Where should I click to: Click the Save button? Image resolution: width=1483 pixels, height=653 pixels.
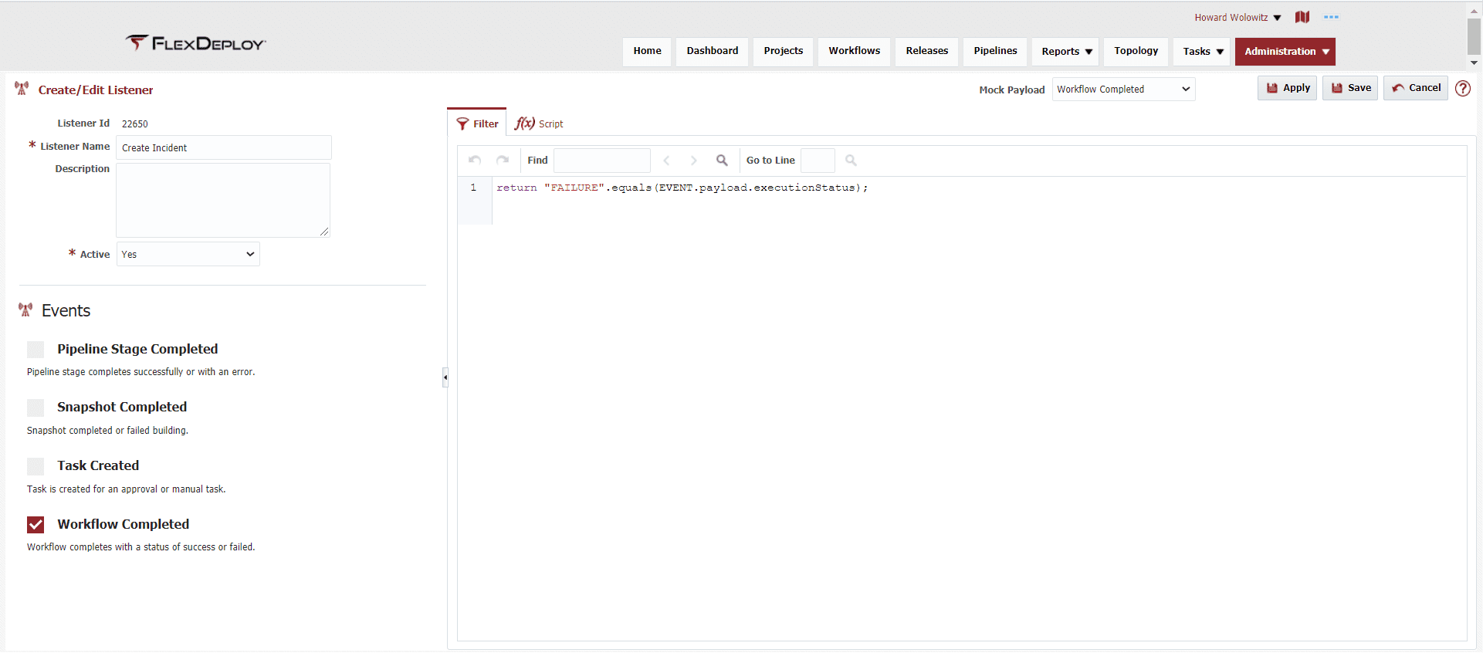(1350, 88)
